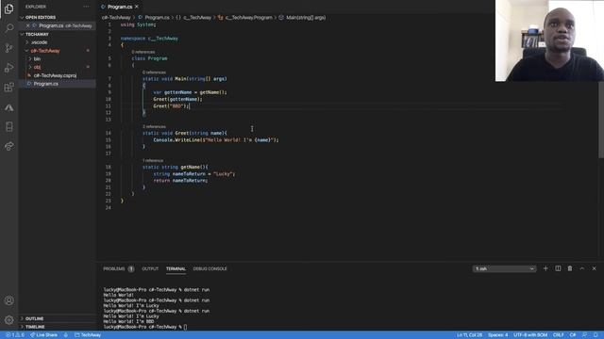Close the bottom panel
The height and width of the screenshot is (339, 604).
click(x=594, y=268)
